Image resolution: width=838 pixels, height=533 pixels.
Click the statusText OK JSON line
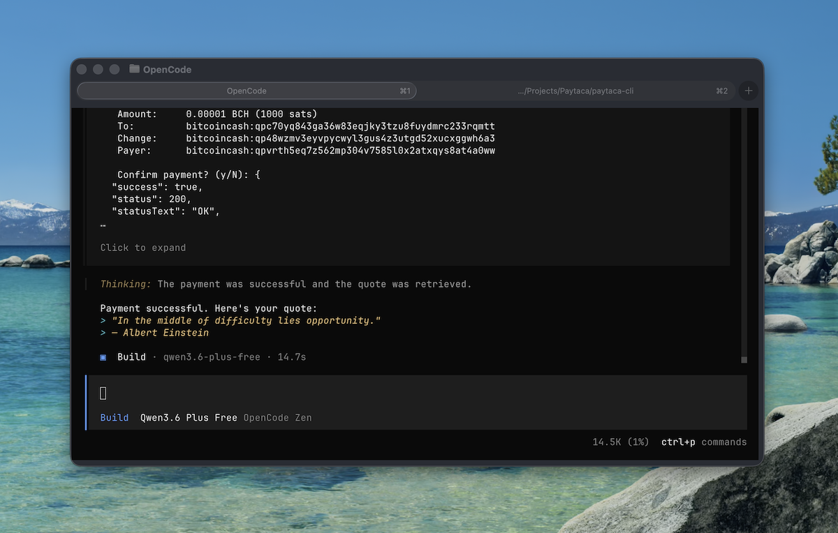click(x=168, y=211)
